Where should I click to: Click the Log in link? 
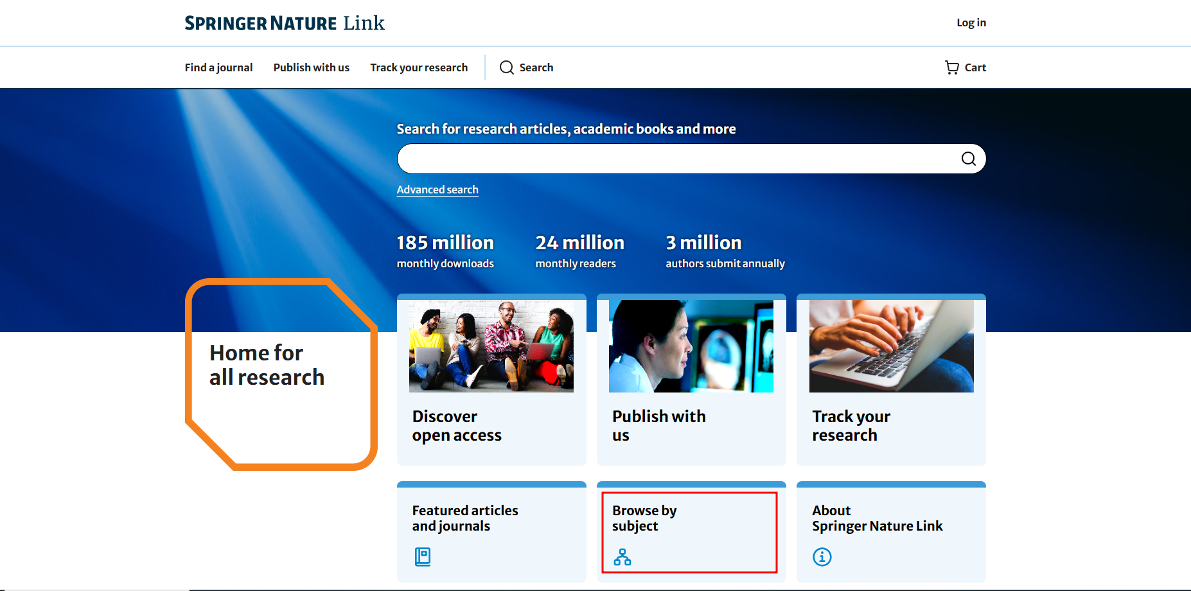pyautogui.click(x=971, y=22)
